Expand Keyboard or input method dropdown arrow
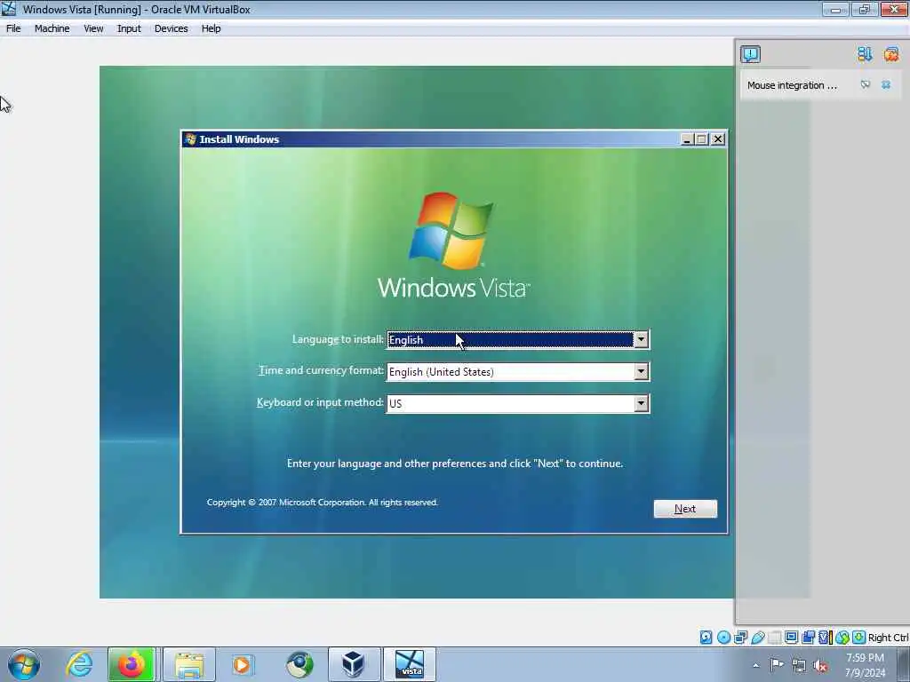The image size is (910, 682). click(x=641, y=404)
